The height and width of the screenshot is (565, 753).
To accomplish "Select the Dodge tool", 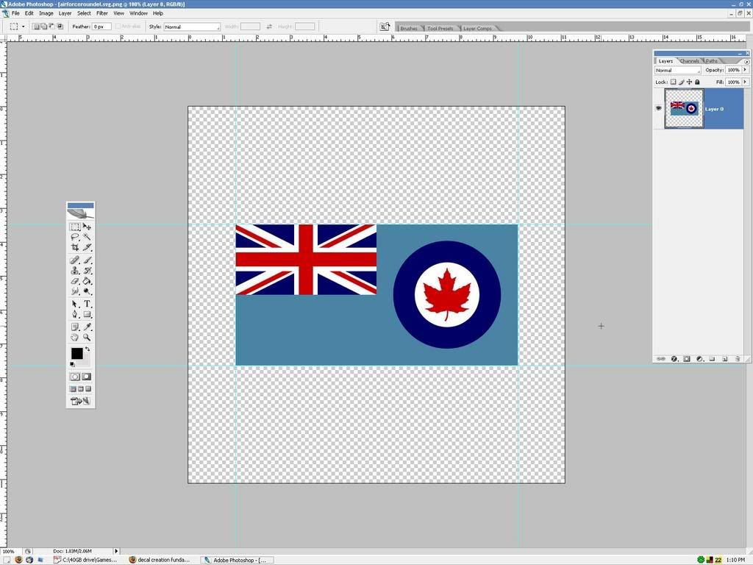I will (x=87, y=291).
